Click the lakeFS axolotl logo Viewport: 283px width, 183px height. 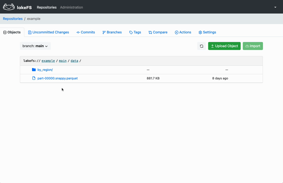tap(9, 6)
